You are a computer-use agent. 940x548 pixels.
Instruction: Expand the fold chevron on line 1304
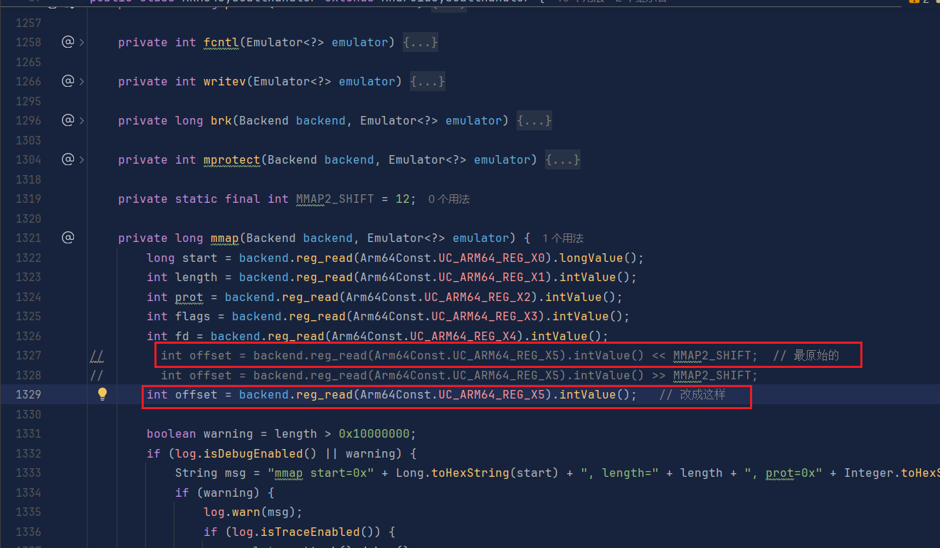coord(82,160)
